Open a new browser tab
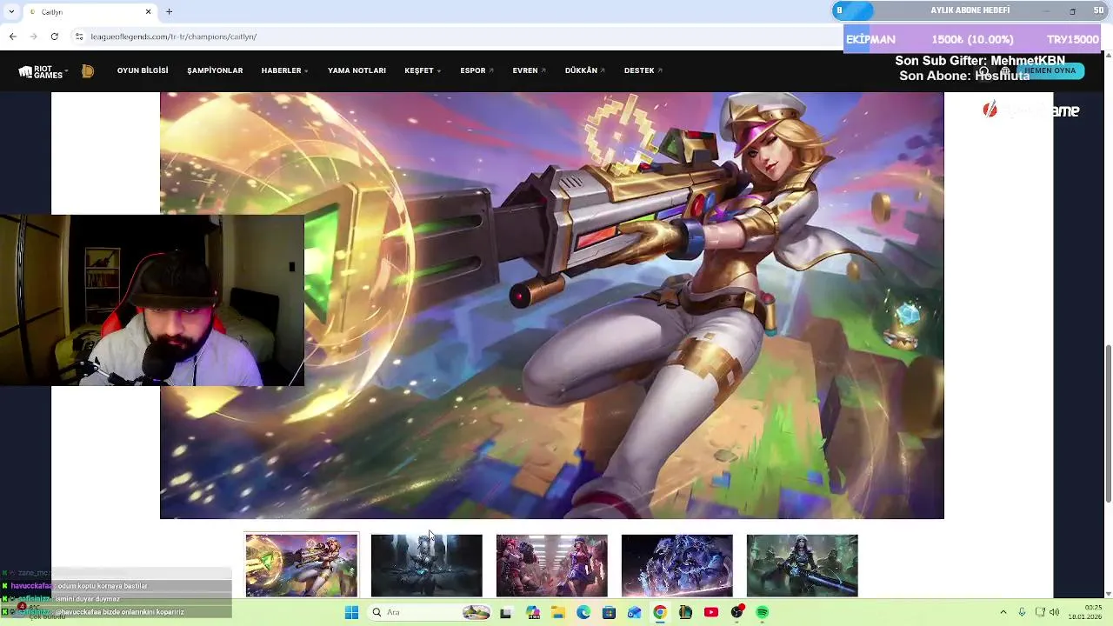The image size is (1113, 626). 170,12
